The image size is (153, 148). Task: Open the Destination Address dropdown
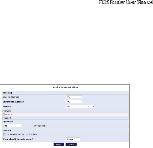click(x=74, y=102)
